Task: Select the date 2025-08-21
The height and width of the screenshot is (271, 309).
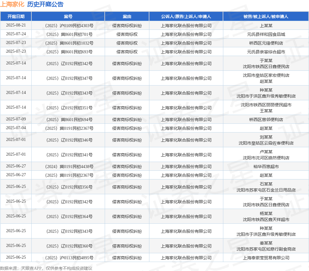Action: [x=16, y=25]
